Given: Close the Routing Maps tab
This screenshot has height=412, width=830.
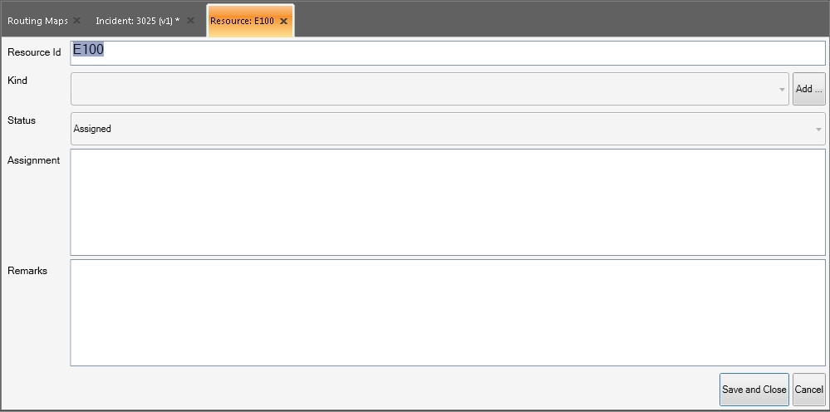Looking at the screenshot, I should pos(76,21).
